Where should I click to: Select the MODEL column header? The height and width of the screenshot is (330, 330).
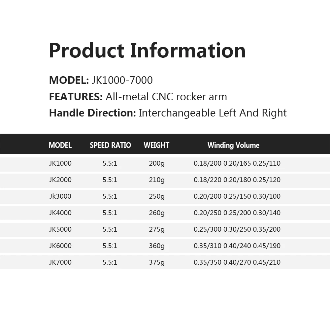(x=60, y=145)
